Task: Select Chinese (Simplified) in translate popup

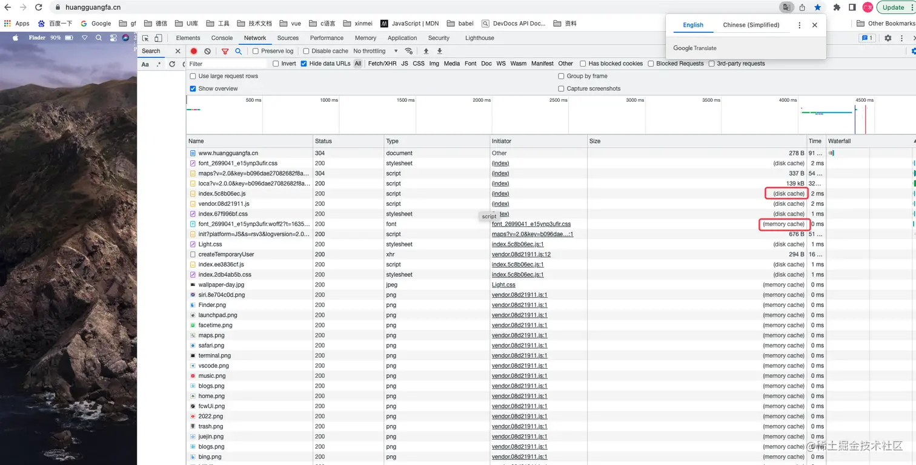Action: click(751, 25)
